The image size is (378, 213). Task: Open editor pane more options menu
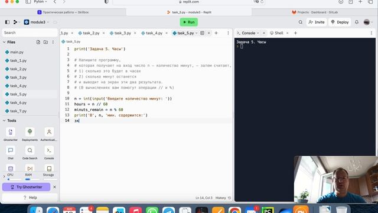(228, 33)
